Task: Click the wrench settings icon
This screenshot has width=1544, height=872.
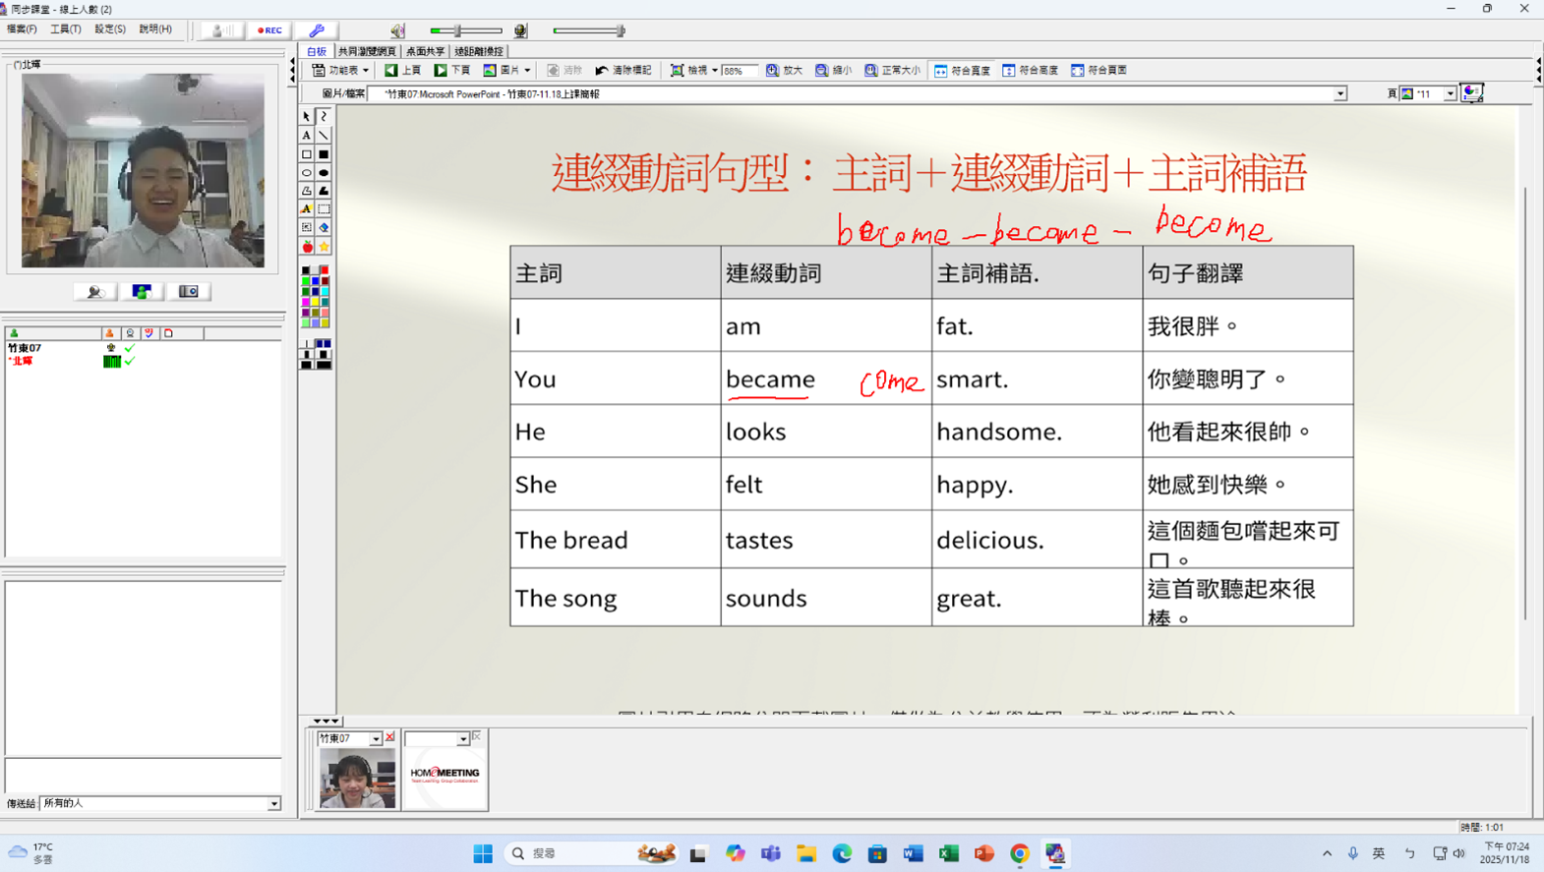Action: pos(317,30)
